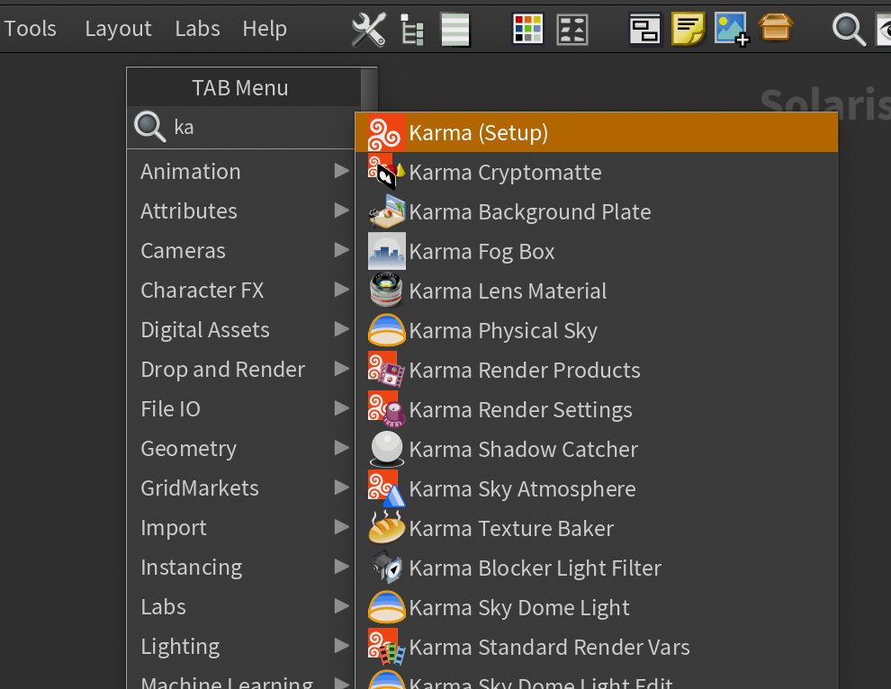Open the Layout menu
The height and width of the screenshot is (689, 891).
coord(118,29)
